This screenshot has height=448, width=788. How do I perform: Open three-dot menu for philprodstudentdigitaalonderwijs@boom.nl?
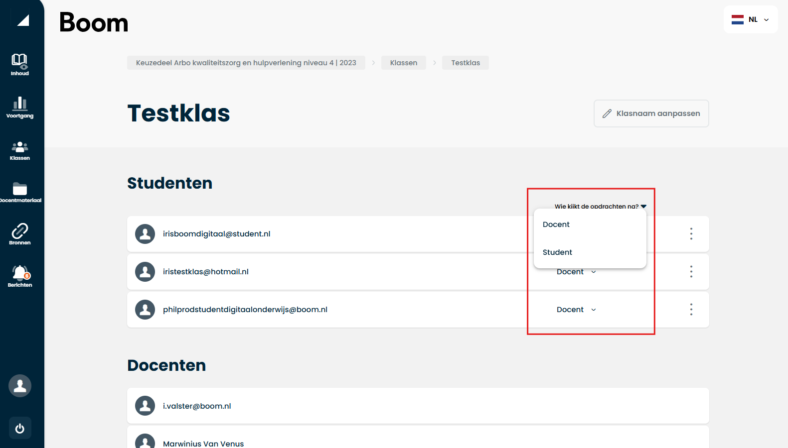[691, 310]
